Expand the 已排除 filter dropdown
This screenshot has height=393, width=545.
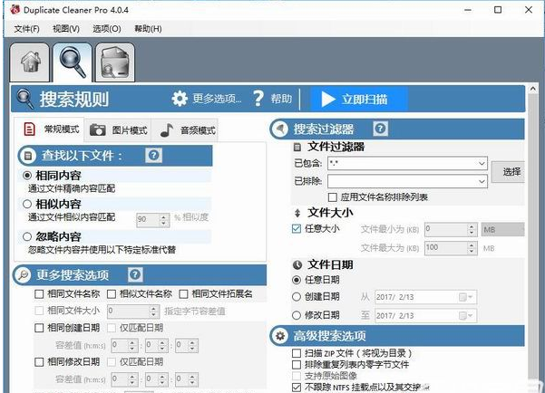482,181
